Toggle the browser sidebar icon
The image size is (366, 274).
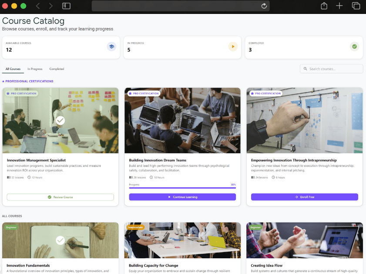(x=66, y=6)
